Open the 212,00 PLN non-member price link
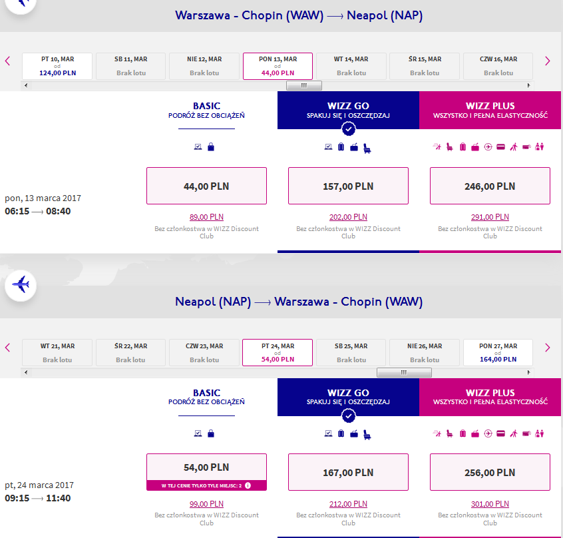 348,504
